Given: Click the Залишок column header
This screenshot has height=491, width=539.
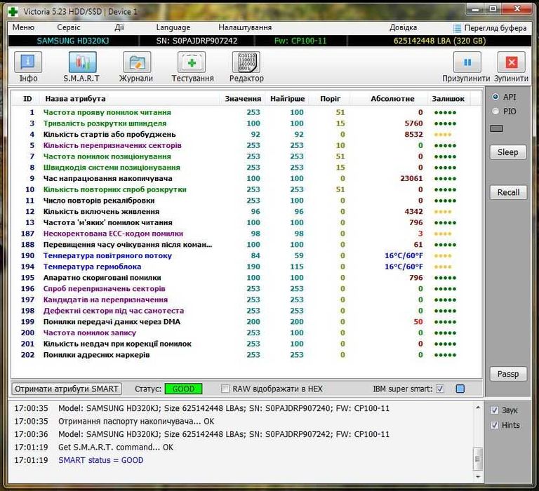Looking at the screenshot, I should (448, 99).
